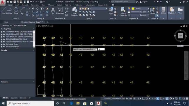Select the Polyline tool

click(9, 11)
